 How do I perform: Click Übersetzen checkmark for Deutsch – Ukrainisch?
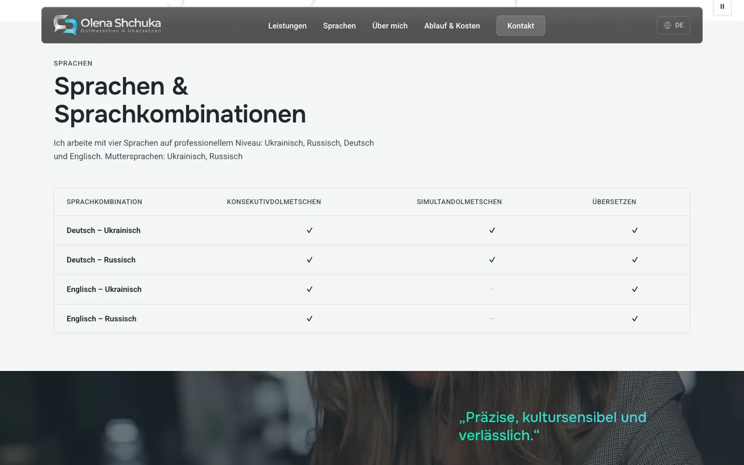[635, 230]
